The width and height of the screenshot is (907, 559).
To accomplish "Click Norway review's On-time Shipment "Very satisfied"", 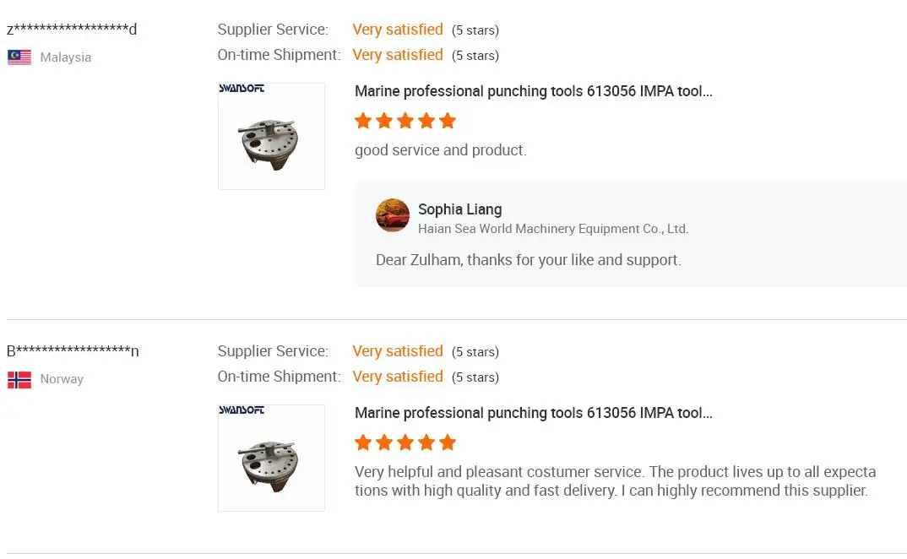I will (398, 377).
